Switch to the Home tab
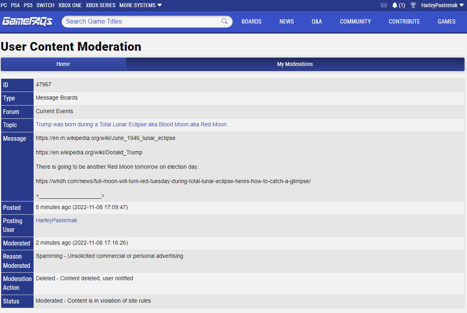Viewport: 467px width, 313px height. coord(63,64)
